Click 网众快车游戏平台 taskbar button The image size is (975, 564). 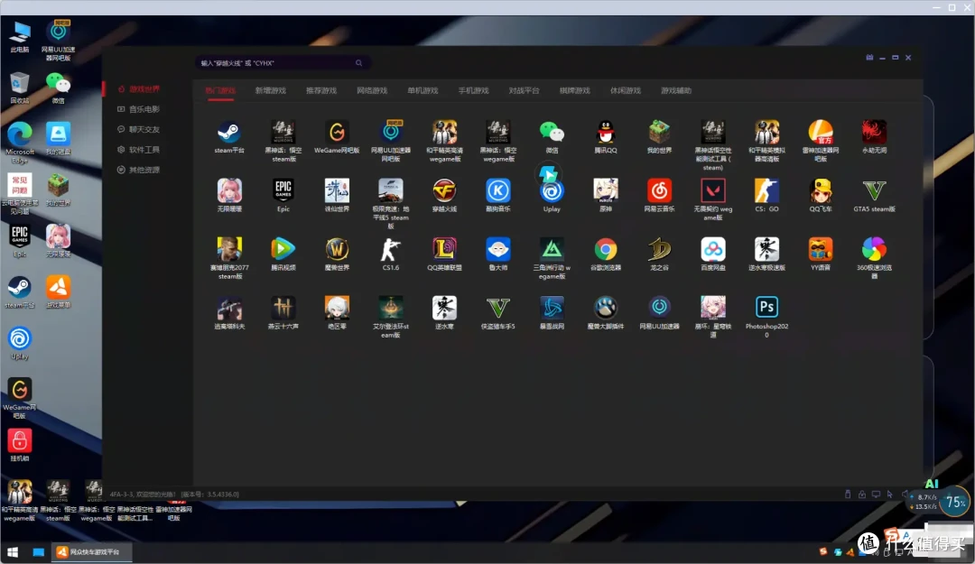pos(92,552)
